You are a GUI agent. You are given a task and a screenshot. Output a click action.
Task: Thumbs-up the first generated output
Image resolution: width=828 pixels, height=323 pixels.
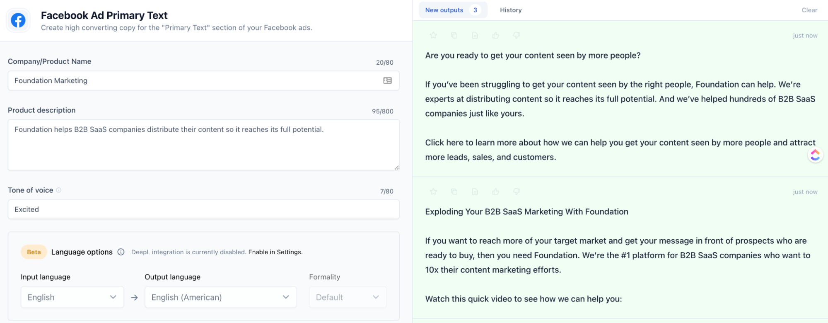point(495,36)
